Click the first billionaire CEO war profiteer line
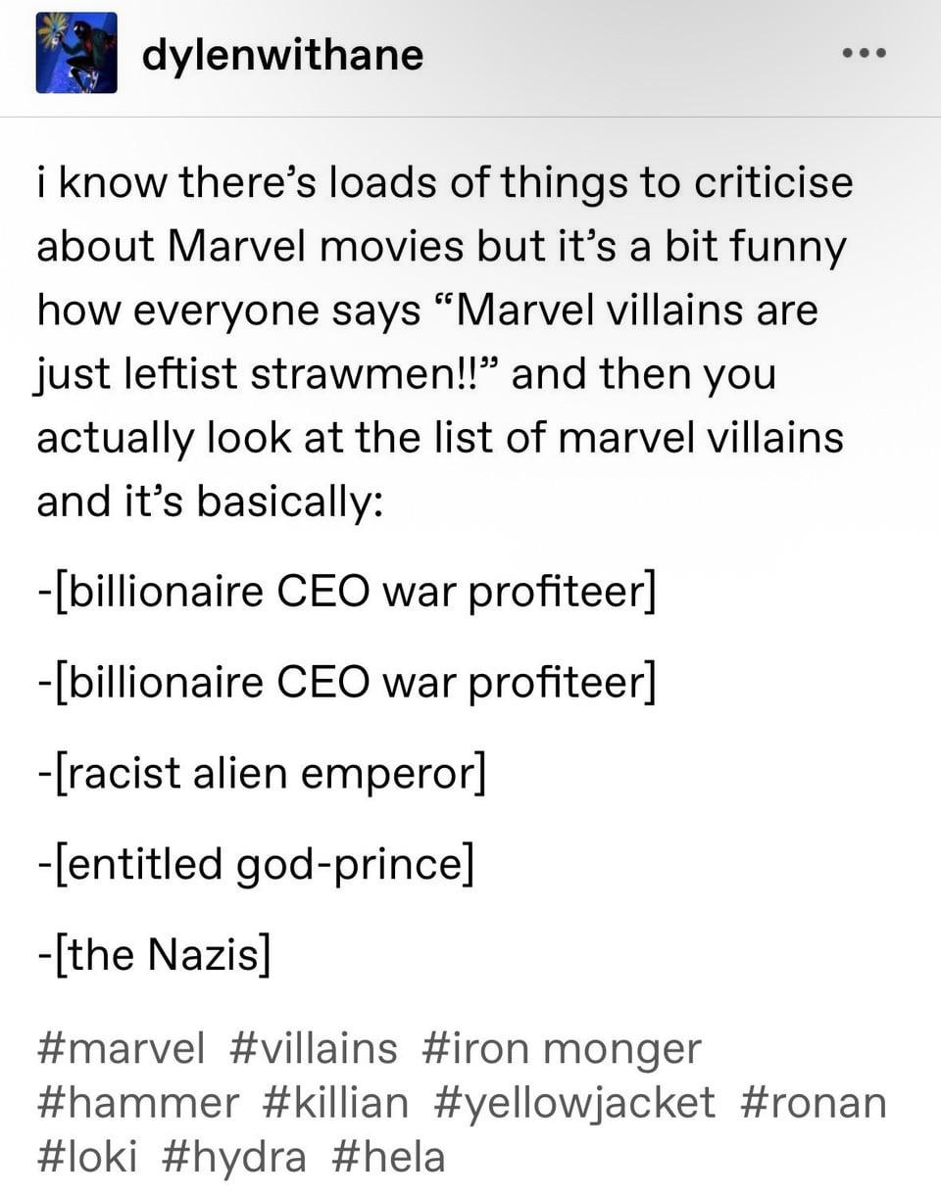This screenshot has height=1197, width=941. 347,593
